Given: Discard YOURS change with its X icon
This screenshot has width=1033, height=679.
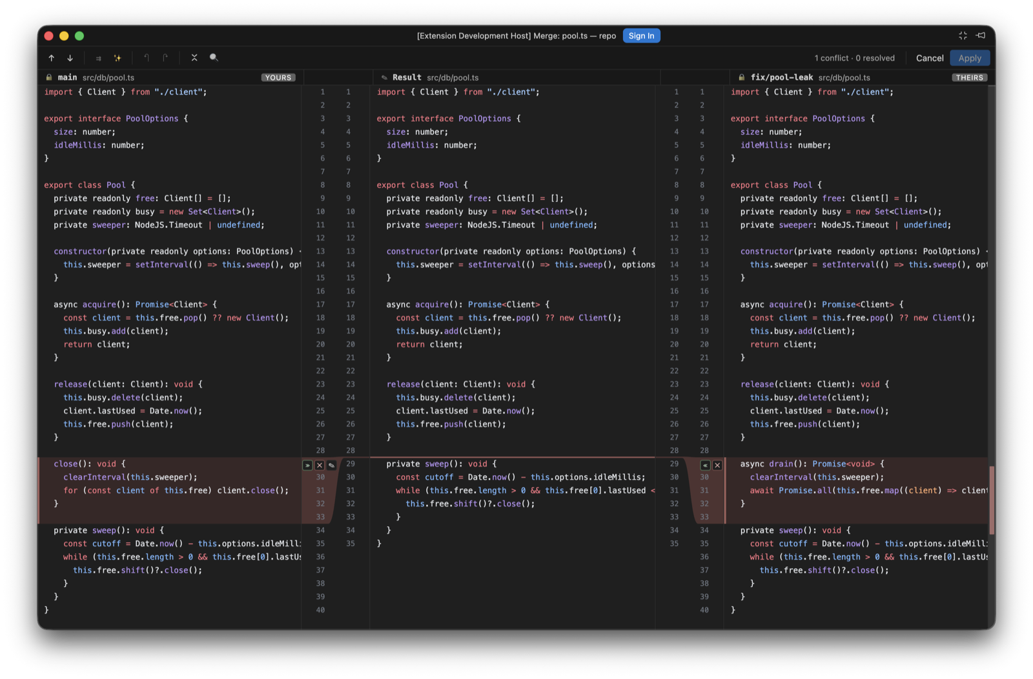Looking at the screenshot, I should pos(320,465).
